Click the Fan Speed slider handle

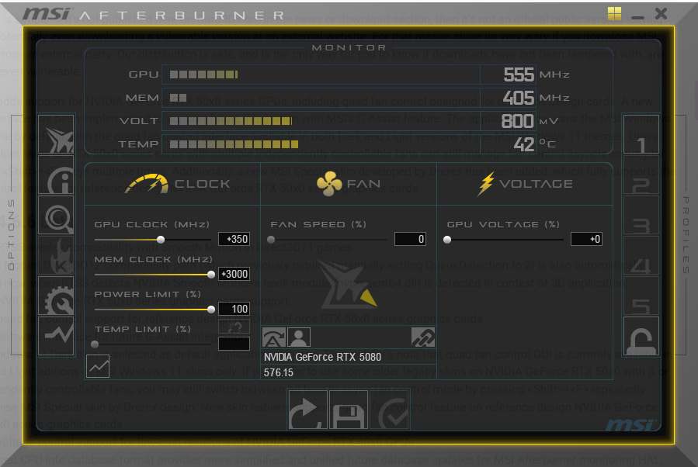pyautogui.click(x=271, y=239)
